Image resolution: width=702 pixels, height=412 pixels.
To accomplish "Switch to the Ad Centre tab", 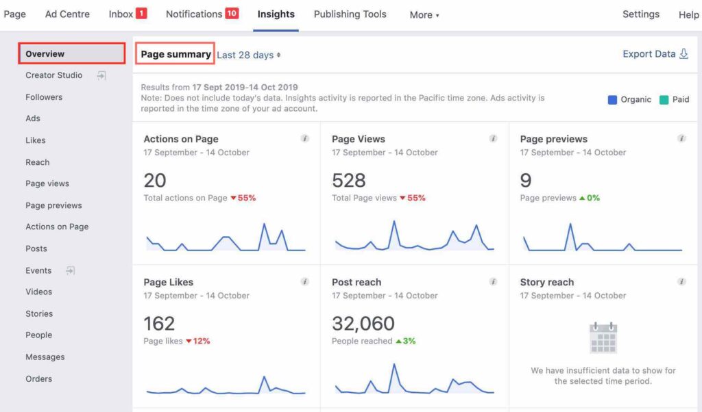I will click(67, 14).
